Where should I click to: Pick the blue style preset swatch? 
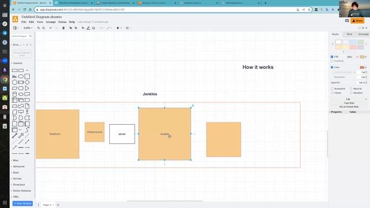point(353,42)
